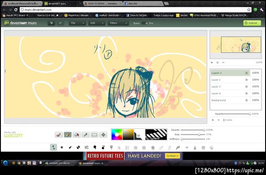The height and width of the screenshot is (175, 266).
Task: Open the Manga Studio EX4 bookmark
Action: tap(235, 16)
